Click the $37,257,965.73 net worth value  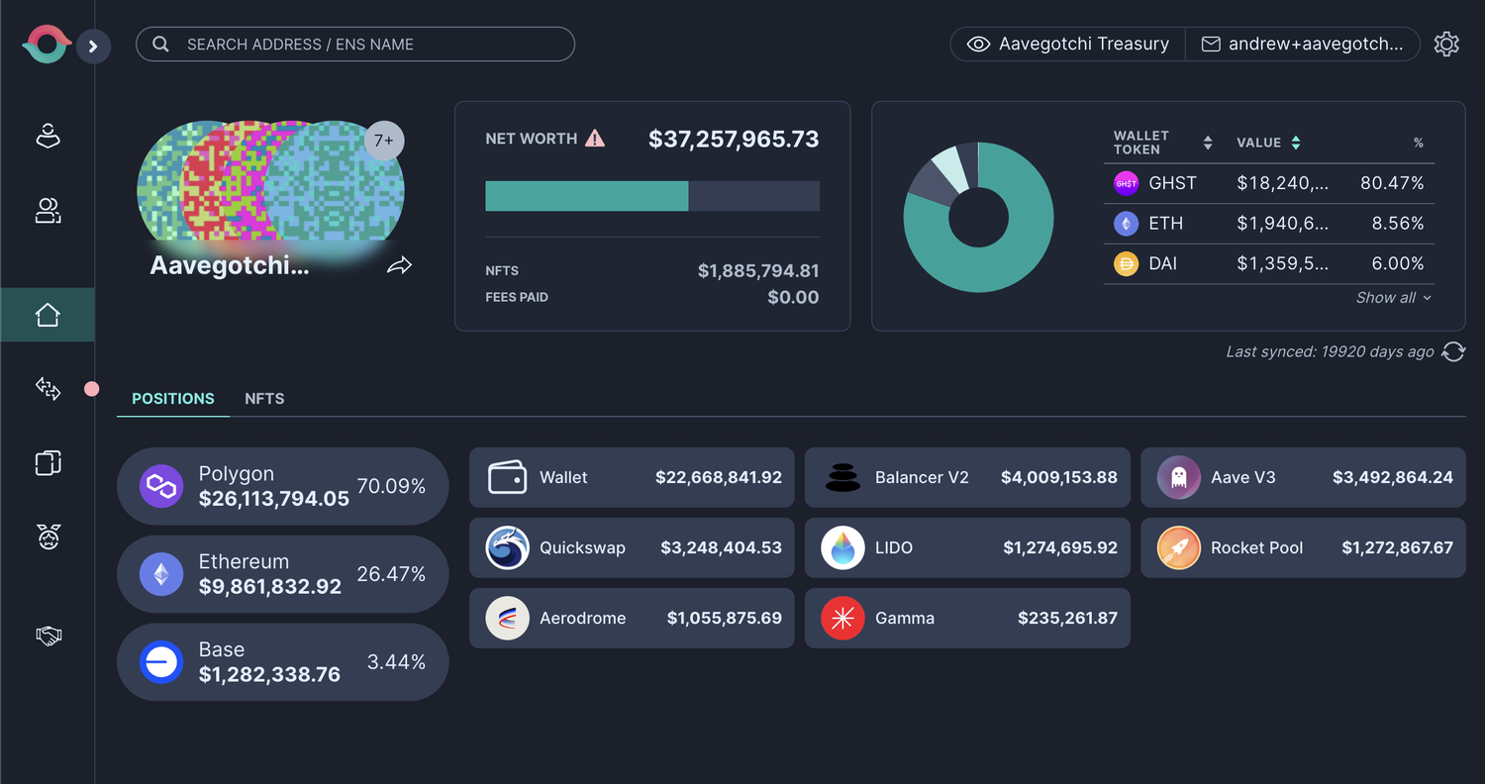coord(734,140)
